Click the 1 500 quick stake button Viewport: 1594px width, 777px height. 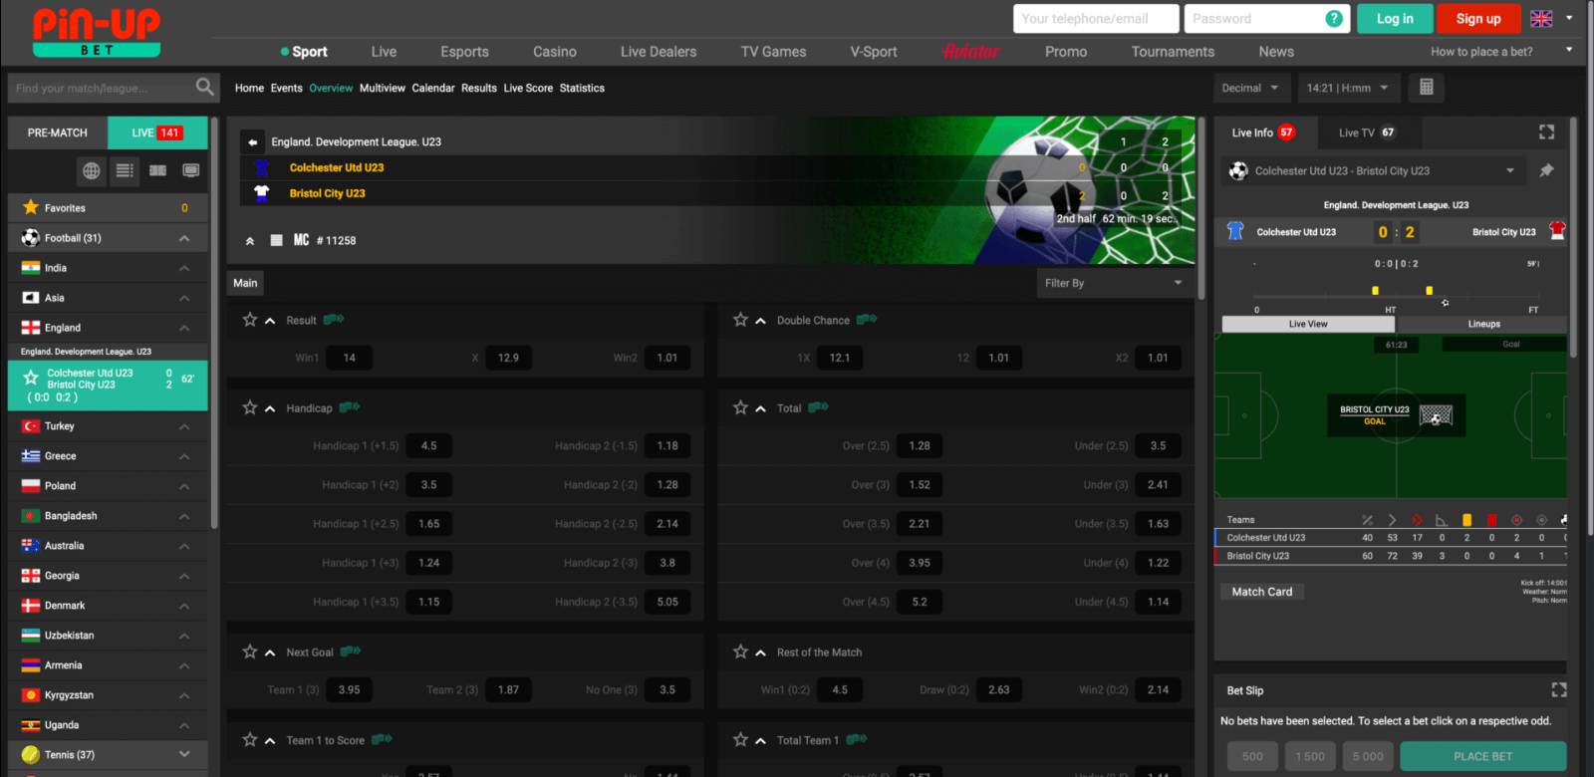click(x=1309, y=756)
